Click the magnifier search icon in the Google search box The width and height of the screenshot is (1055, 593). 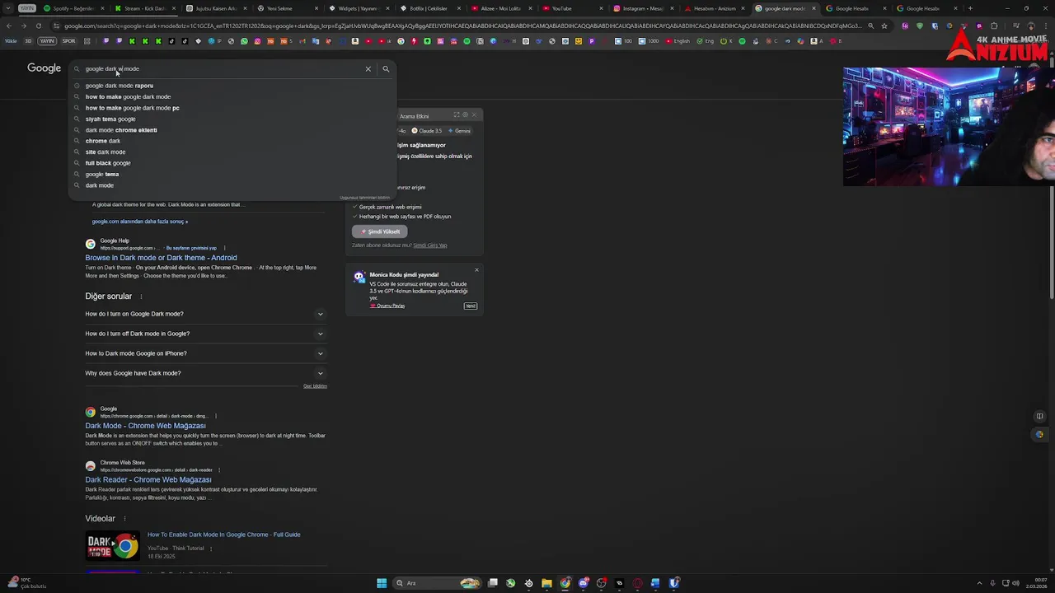(x=386, y=69)
